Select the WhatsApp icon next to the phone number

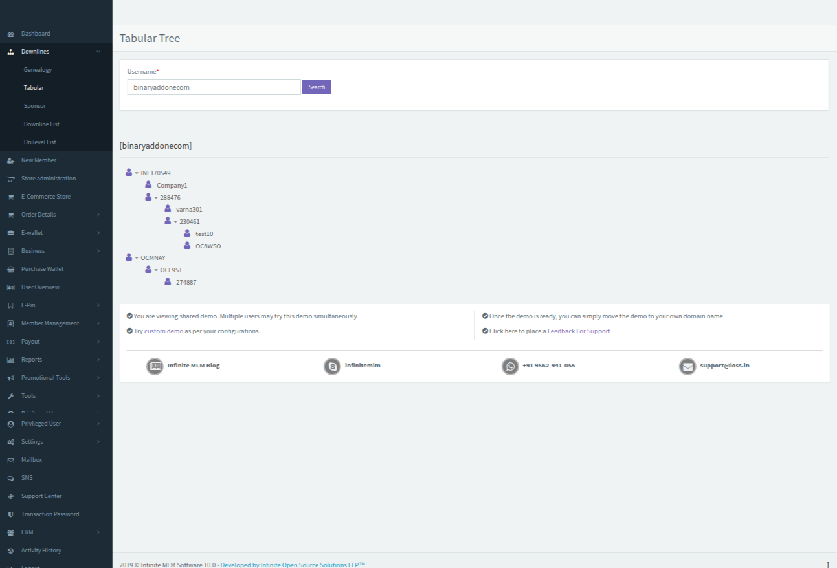[510, 366]
